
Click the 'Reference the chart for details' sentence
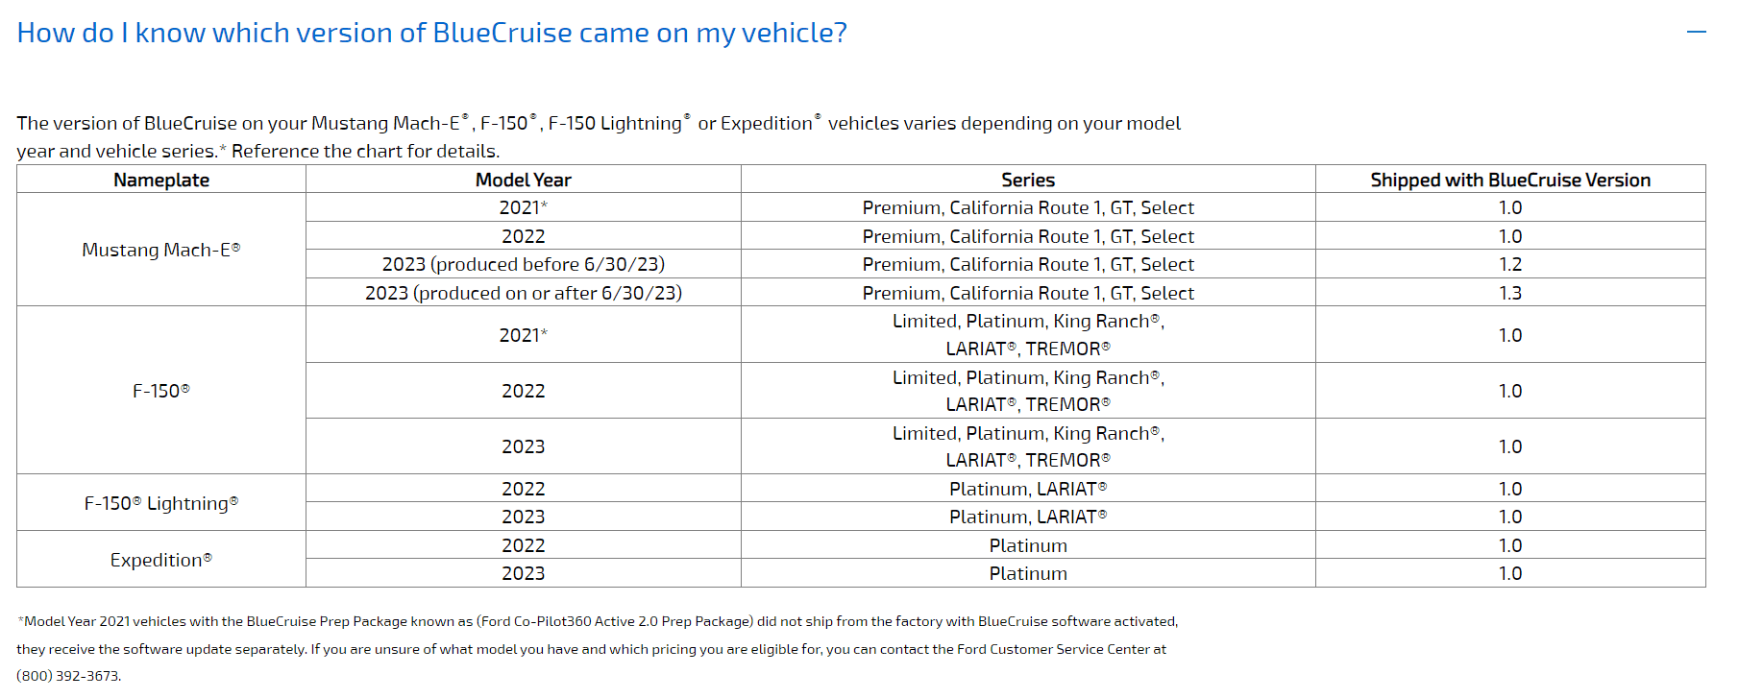(365, 151)
